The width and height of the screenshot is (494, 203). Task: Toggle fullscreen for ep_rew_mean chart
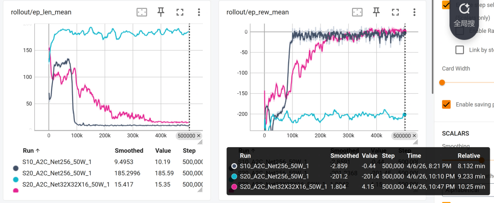click(396, 12)
